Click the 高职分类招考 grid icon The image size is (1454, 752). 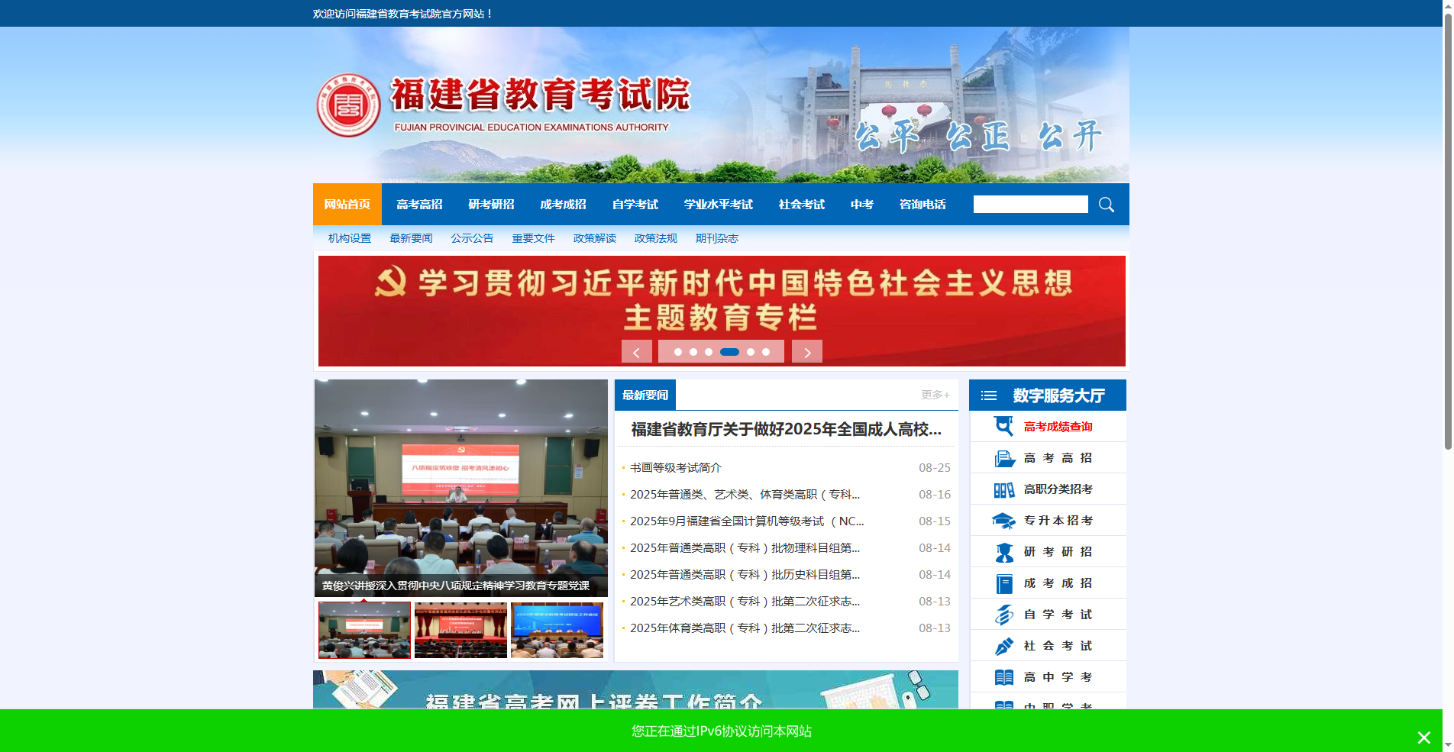1003,489
